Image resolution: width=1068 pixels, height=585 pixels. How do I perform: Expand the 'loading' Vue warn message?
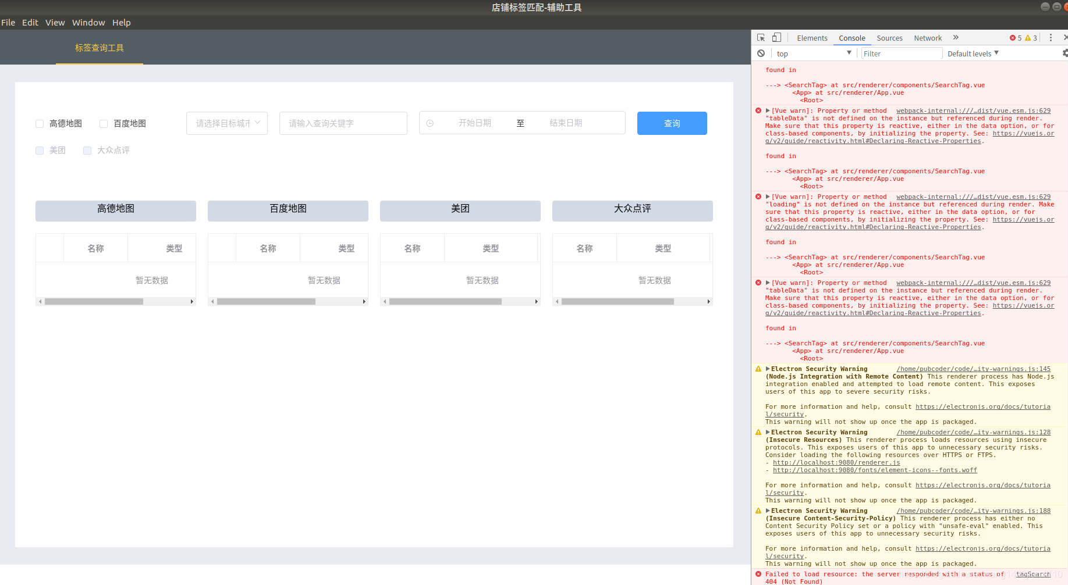pos(768,197)
